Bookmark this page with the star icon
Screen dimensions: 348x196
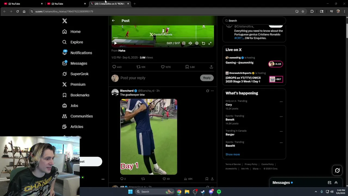(303, 11)
